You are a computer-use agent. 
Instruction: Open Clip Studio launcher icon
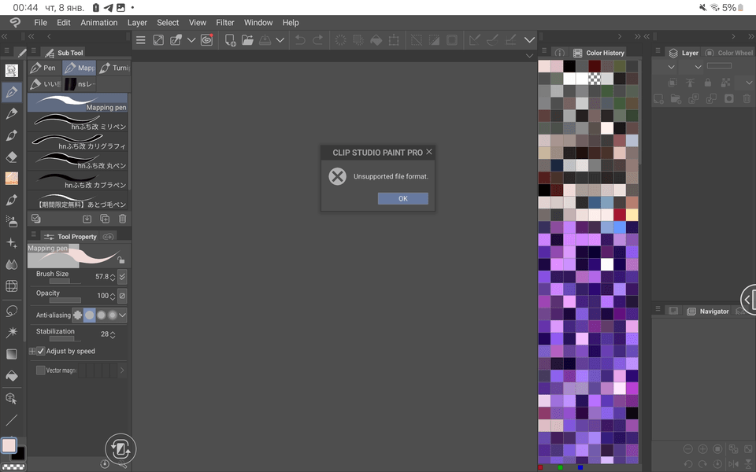(x=206, y=40)
